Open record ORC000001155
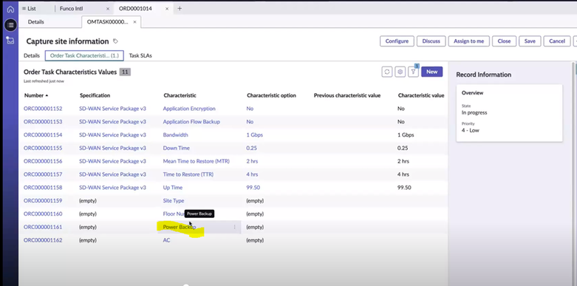 [x=43, y=148]
